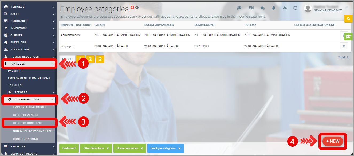The width and height of the screenshot is (354, 156).
Task: Select Other Deductions in the sidebar
Action: click(x=27, y=123)
